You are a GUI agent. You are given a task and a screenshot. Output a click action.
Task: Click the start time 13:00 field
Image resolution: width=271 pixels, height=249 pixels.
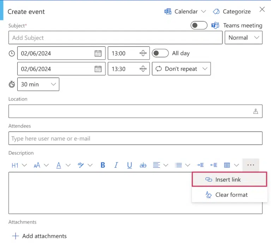coord(128,53)
